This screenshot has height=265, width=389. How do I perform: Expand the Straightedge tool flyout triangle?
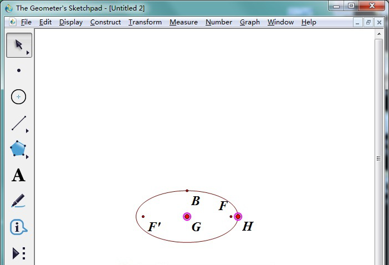point(27,131)
